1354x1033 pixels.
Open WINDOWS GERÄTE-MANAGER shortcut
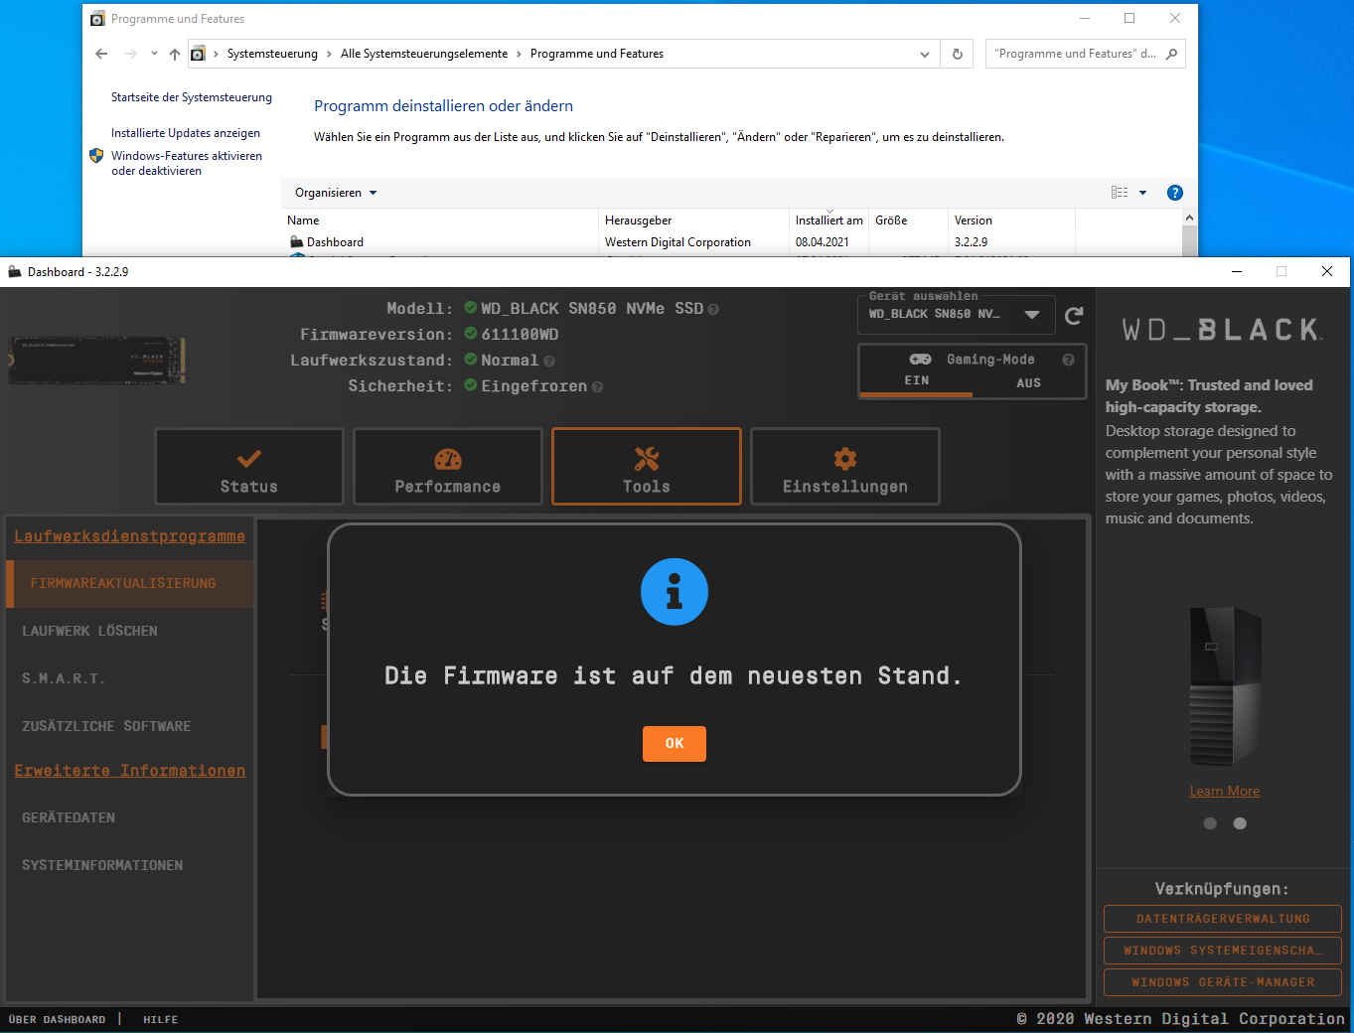click(1223, 982)
